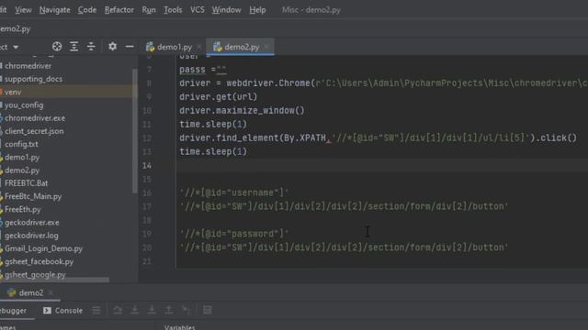This screenshot has width=588, height=330.
Task: Open the VCS menu
Action: pos(198,10)
